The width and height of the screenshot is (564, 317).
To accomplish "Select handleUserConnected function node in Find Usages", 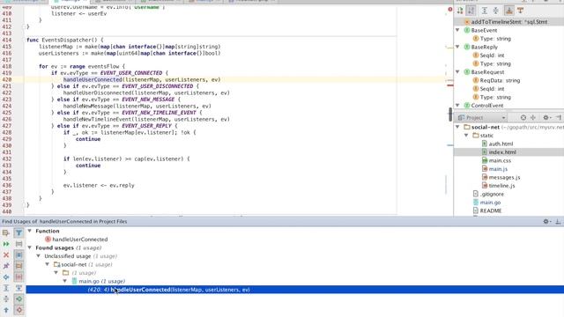I will [79, 240].
